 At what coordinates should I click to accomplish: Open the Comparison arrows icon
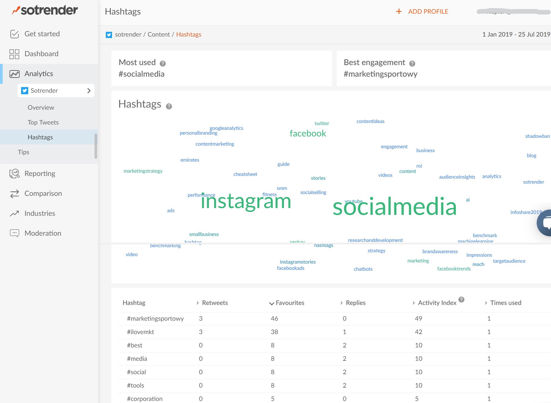[14, 193]
